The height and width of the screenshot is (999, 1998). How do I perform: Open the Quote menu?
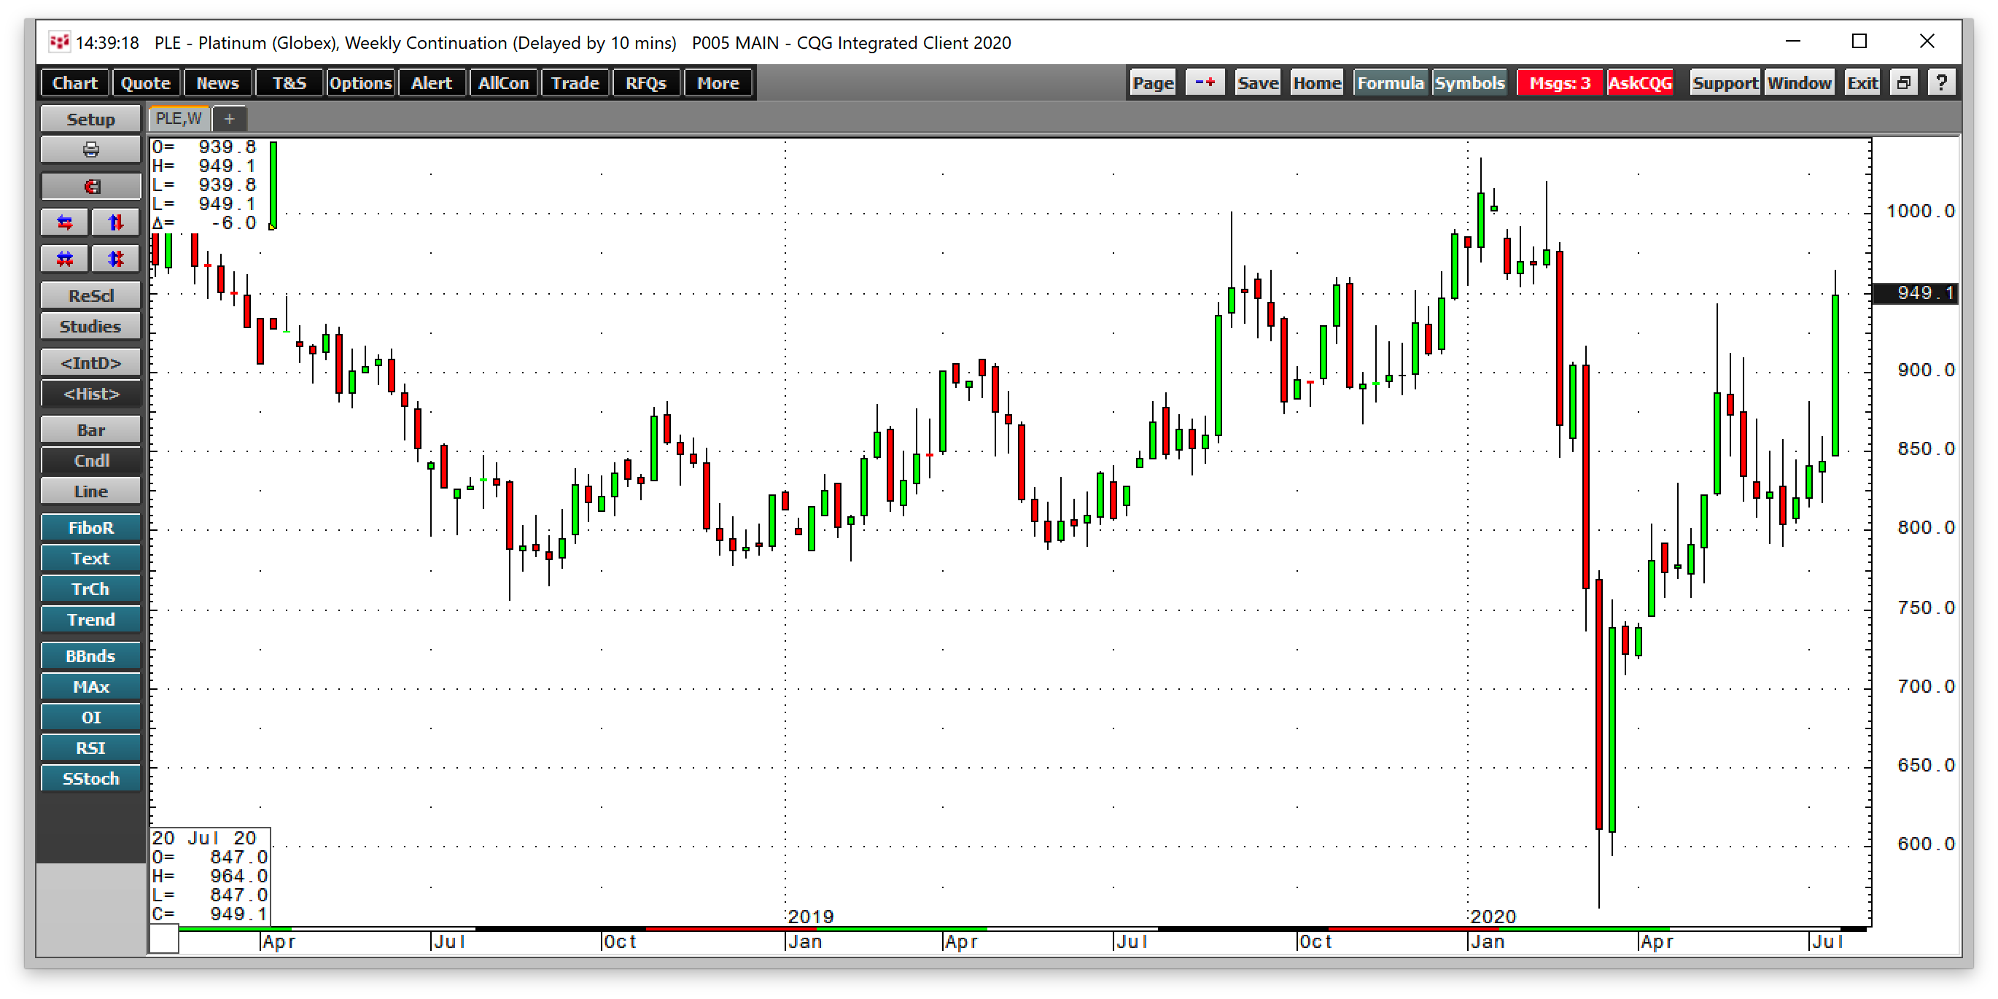click(146, 83)
